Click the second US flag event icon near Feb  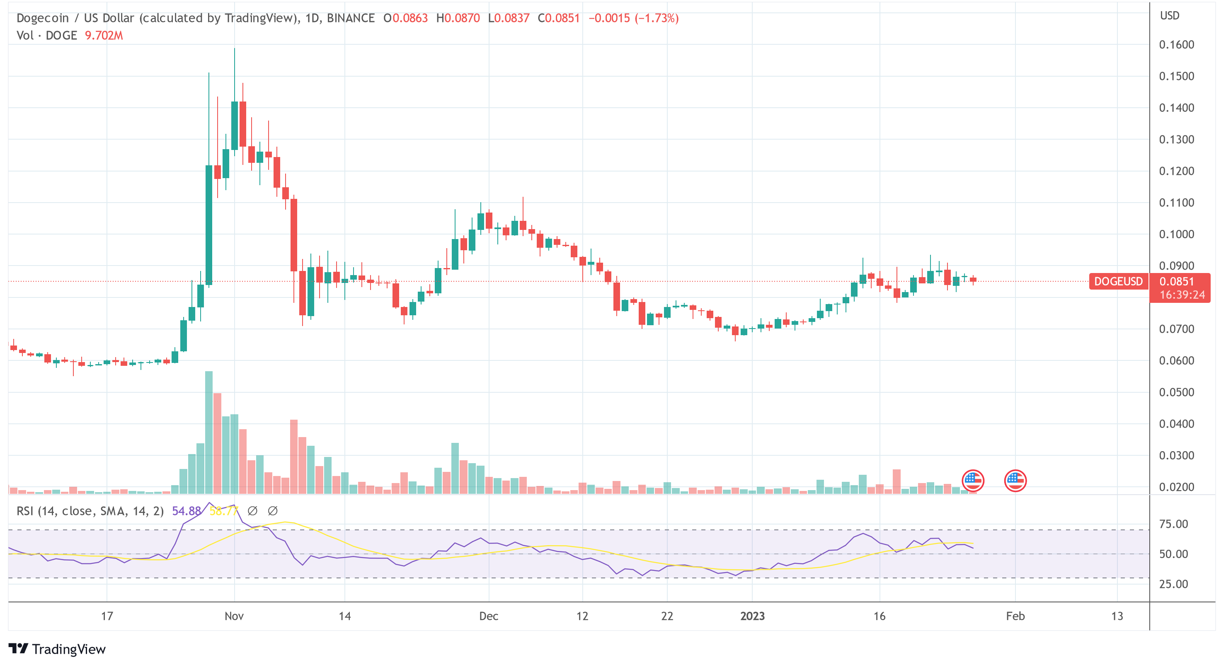[1015, 481]
